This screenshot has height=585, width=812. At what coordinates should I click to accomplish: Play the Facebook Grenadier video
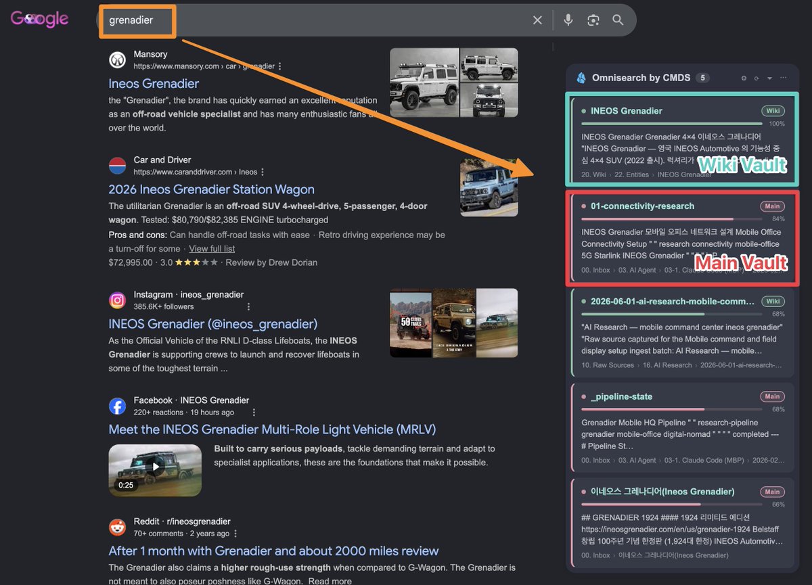(x=155, y=467)
